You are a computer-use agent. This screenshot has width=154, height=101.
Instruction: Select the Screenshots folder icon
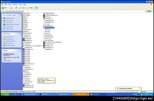point(24,30)
